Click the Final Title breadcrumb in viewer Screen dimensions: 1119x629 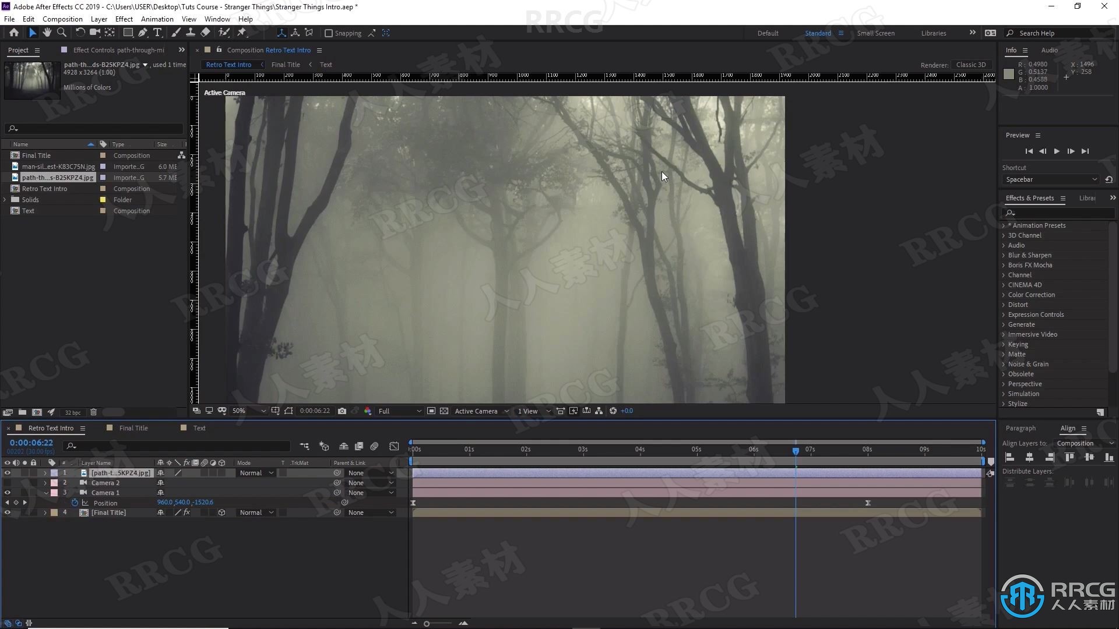(286, 65)
